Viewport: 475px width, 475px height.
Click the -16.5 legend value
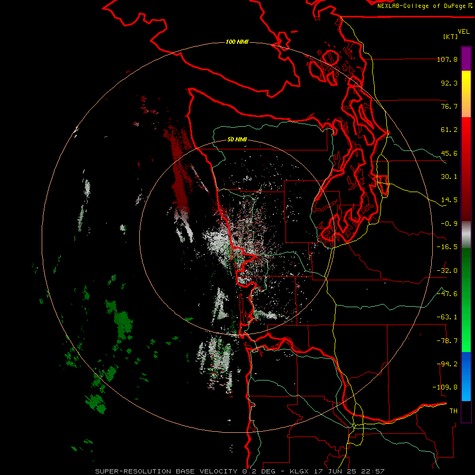[x=447, y=247]
